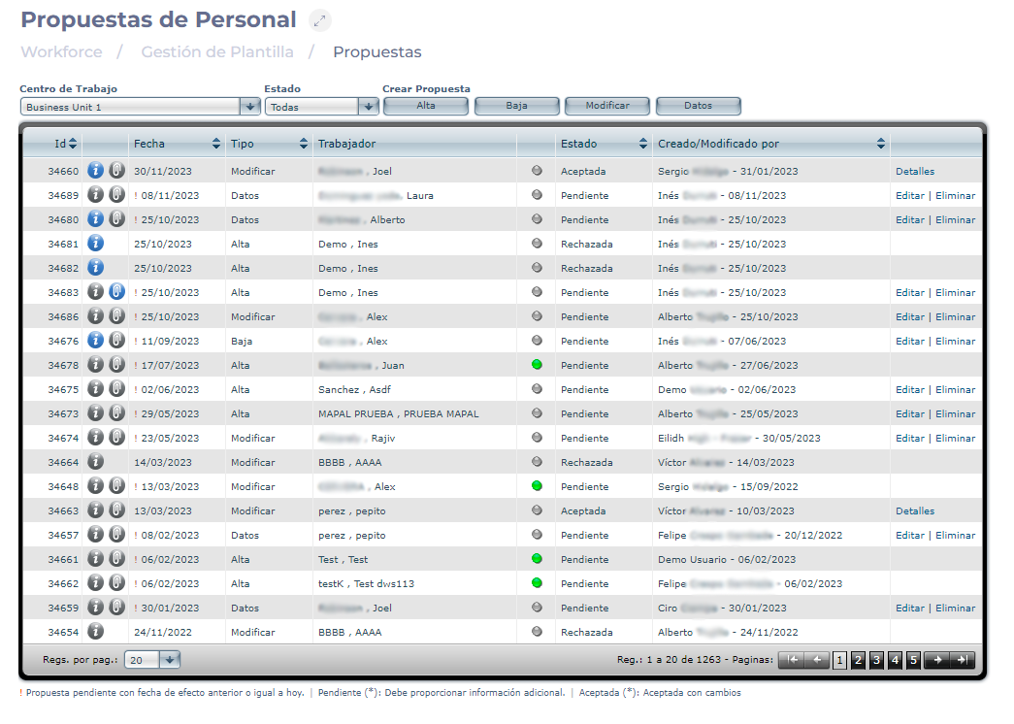Go to the last page of results
Screen dimensions: 1014x724
[x=963, y=660]
